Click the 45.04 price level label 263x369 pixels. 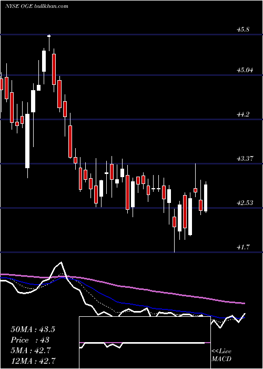tap(245, 70)
